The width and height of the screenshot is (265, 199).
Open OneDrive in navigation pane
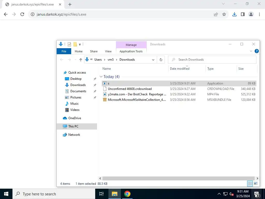click(75, 118)
